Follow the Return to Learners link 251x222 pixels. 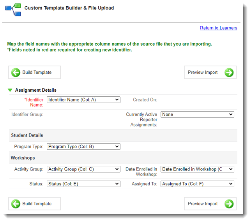click(218, 28)
